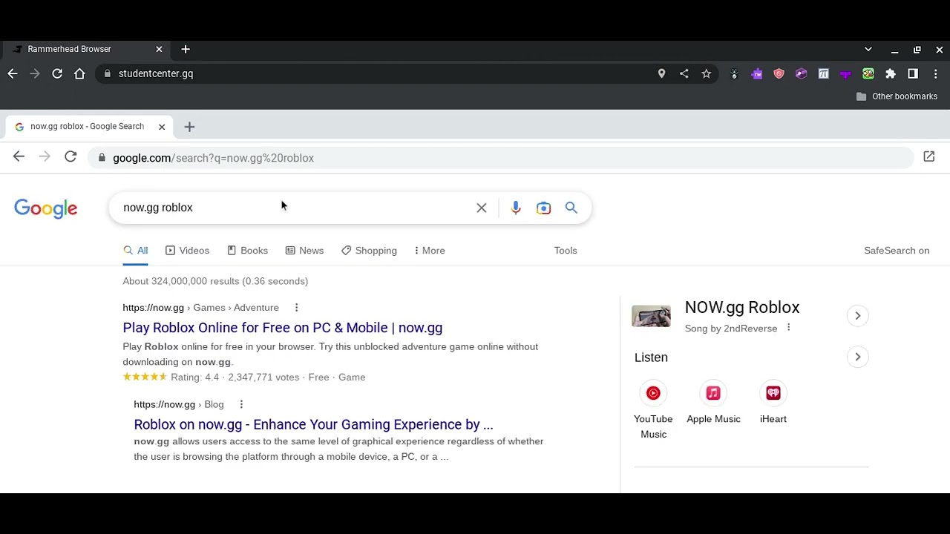Click the Google logo
Image resolution: width=950 pixels, height=534 pixels.
45,208
